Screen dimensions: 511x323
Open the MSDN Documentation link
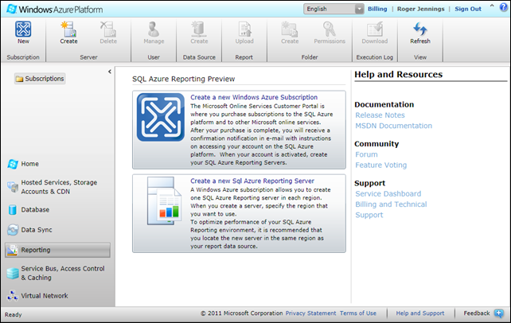394,126
